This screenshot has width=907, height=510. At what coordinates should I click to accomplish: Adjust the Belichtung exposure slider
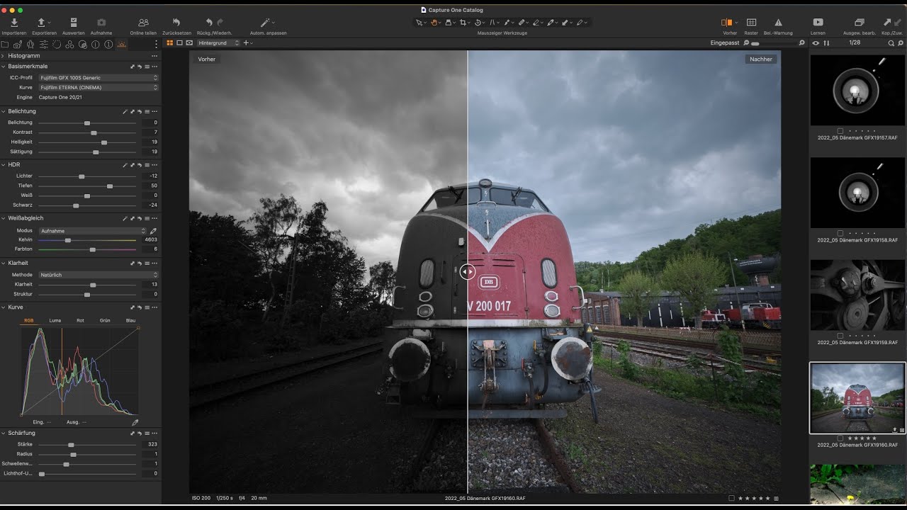(x=87, y=123)
